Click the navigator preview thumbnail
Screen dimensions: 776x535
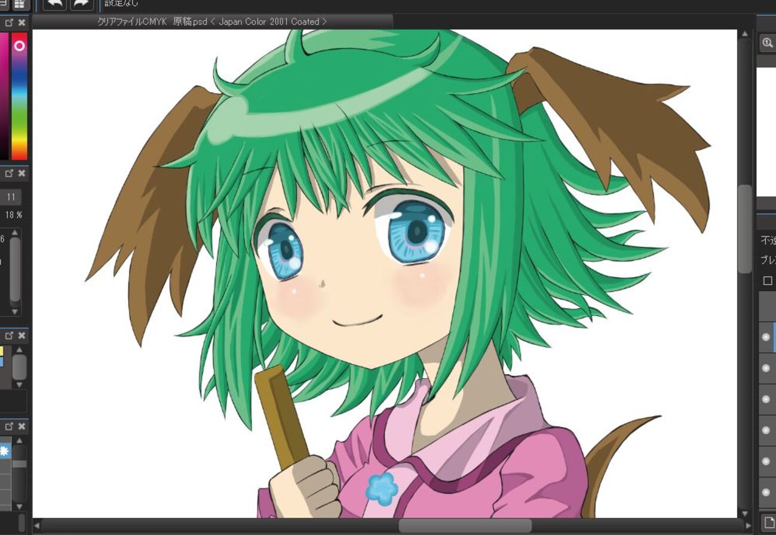[x=766, y=132]
